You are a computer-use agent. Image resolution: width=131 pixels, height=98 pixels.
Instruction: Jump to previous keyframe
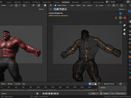(46, 94)
